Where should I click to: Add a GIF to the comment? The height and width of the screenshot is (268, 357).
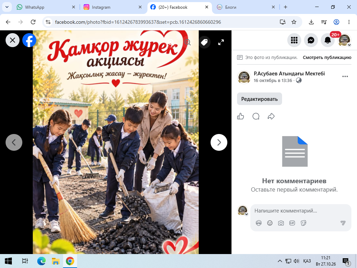pos(292,223)
